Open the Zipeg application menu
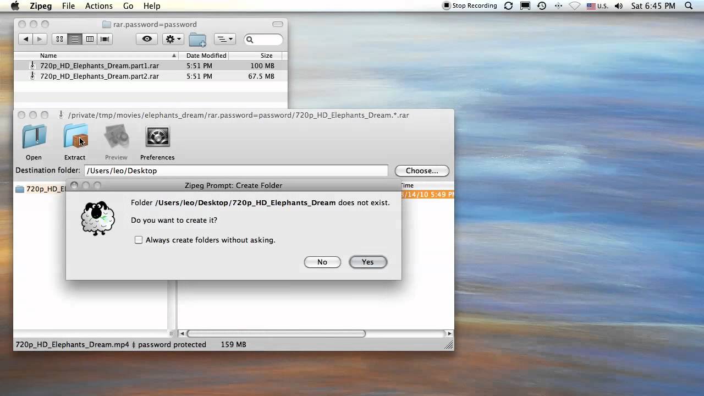This screenshot has width=704, height=396. point(40,6)
